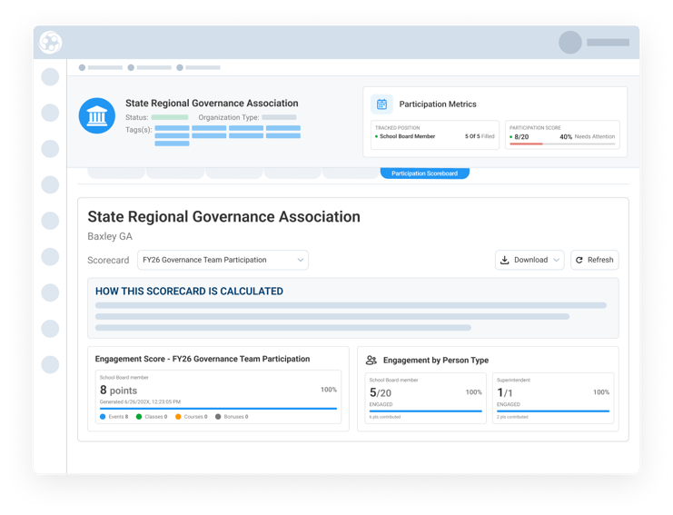Click the people icon beside Engagement by Person Type
Image resolution: width=673 pixels, height=515 pixels.
coord(371,360)
